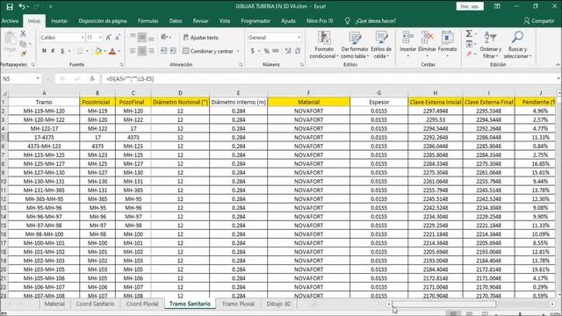562x316 pixels.
Task: Click the Fill down icon in Edición
Action: [469, 44]
